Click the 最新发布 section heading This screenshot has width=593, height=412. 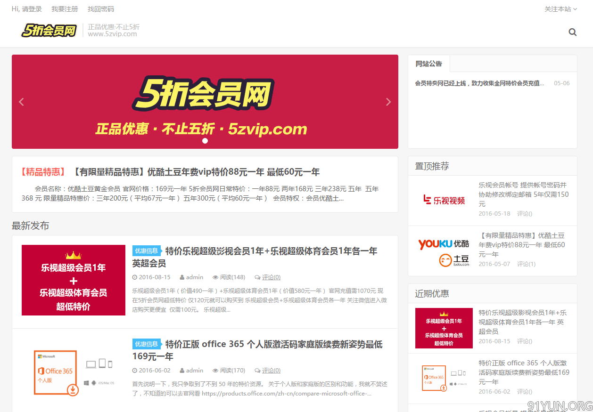point(31,226)
